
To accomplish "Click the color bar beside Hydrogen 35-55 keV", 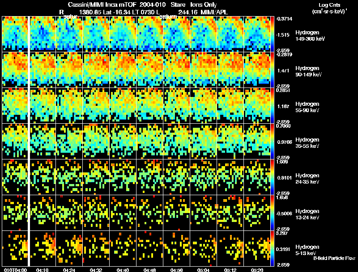I will pos(272,141).
